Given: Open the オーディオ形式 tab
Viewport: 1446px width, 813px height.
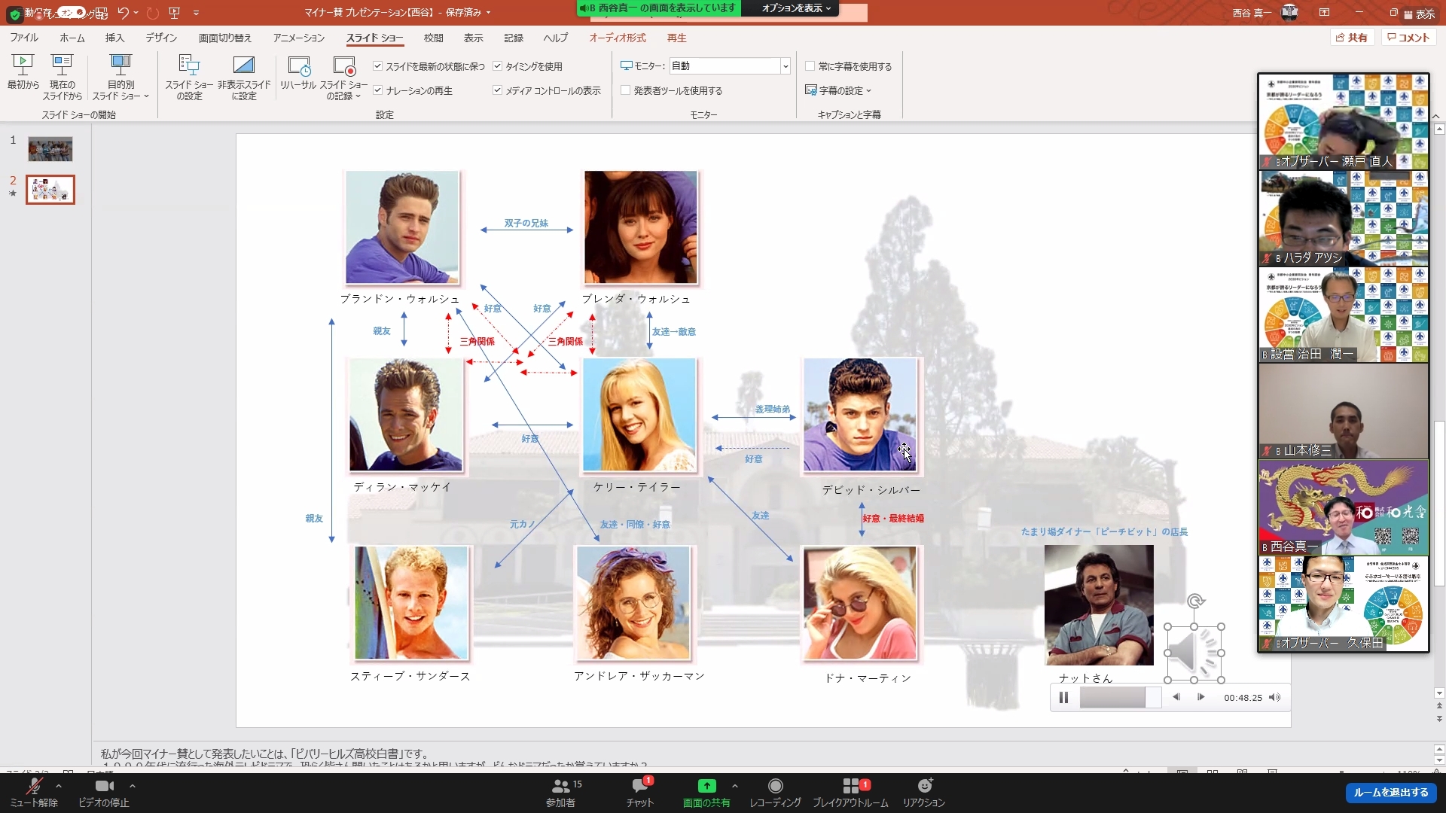Looking at the screenshot, I should pos(618,38).
